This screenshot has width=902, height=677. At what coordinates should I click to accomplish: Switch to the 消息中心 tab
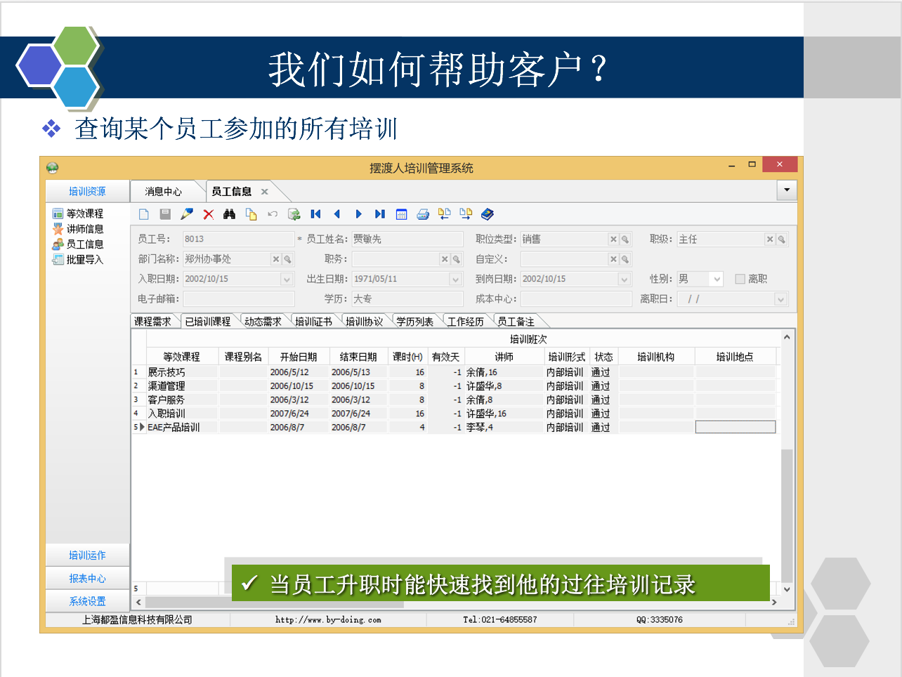point(163,192)
